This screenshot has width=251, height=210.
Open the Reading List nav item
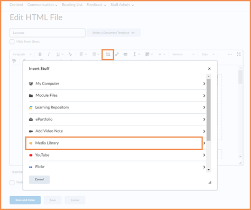click(72, 5)
